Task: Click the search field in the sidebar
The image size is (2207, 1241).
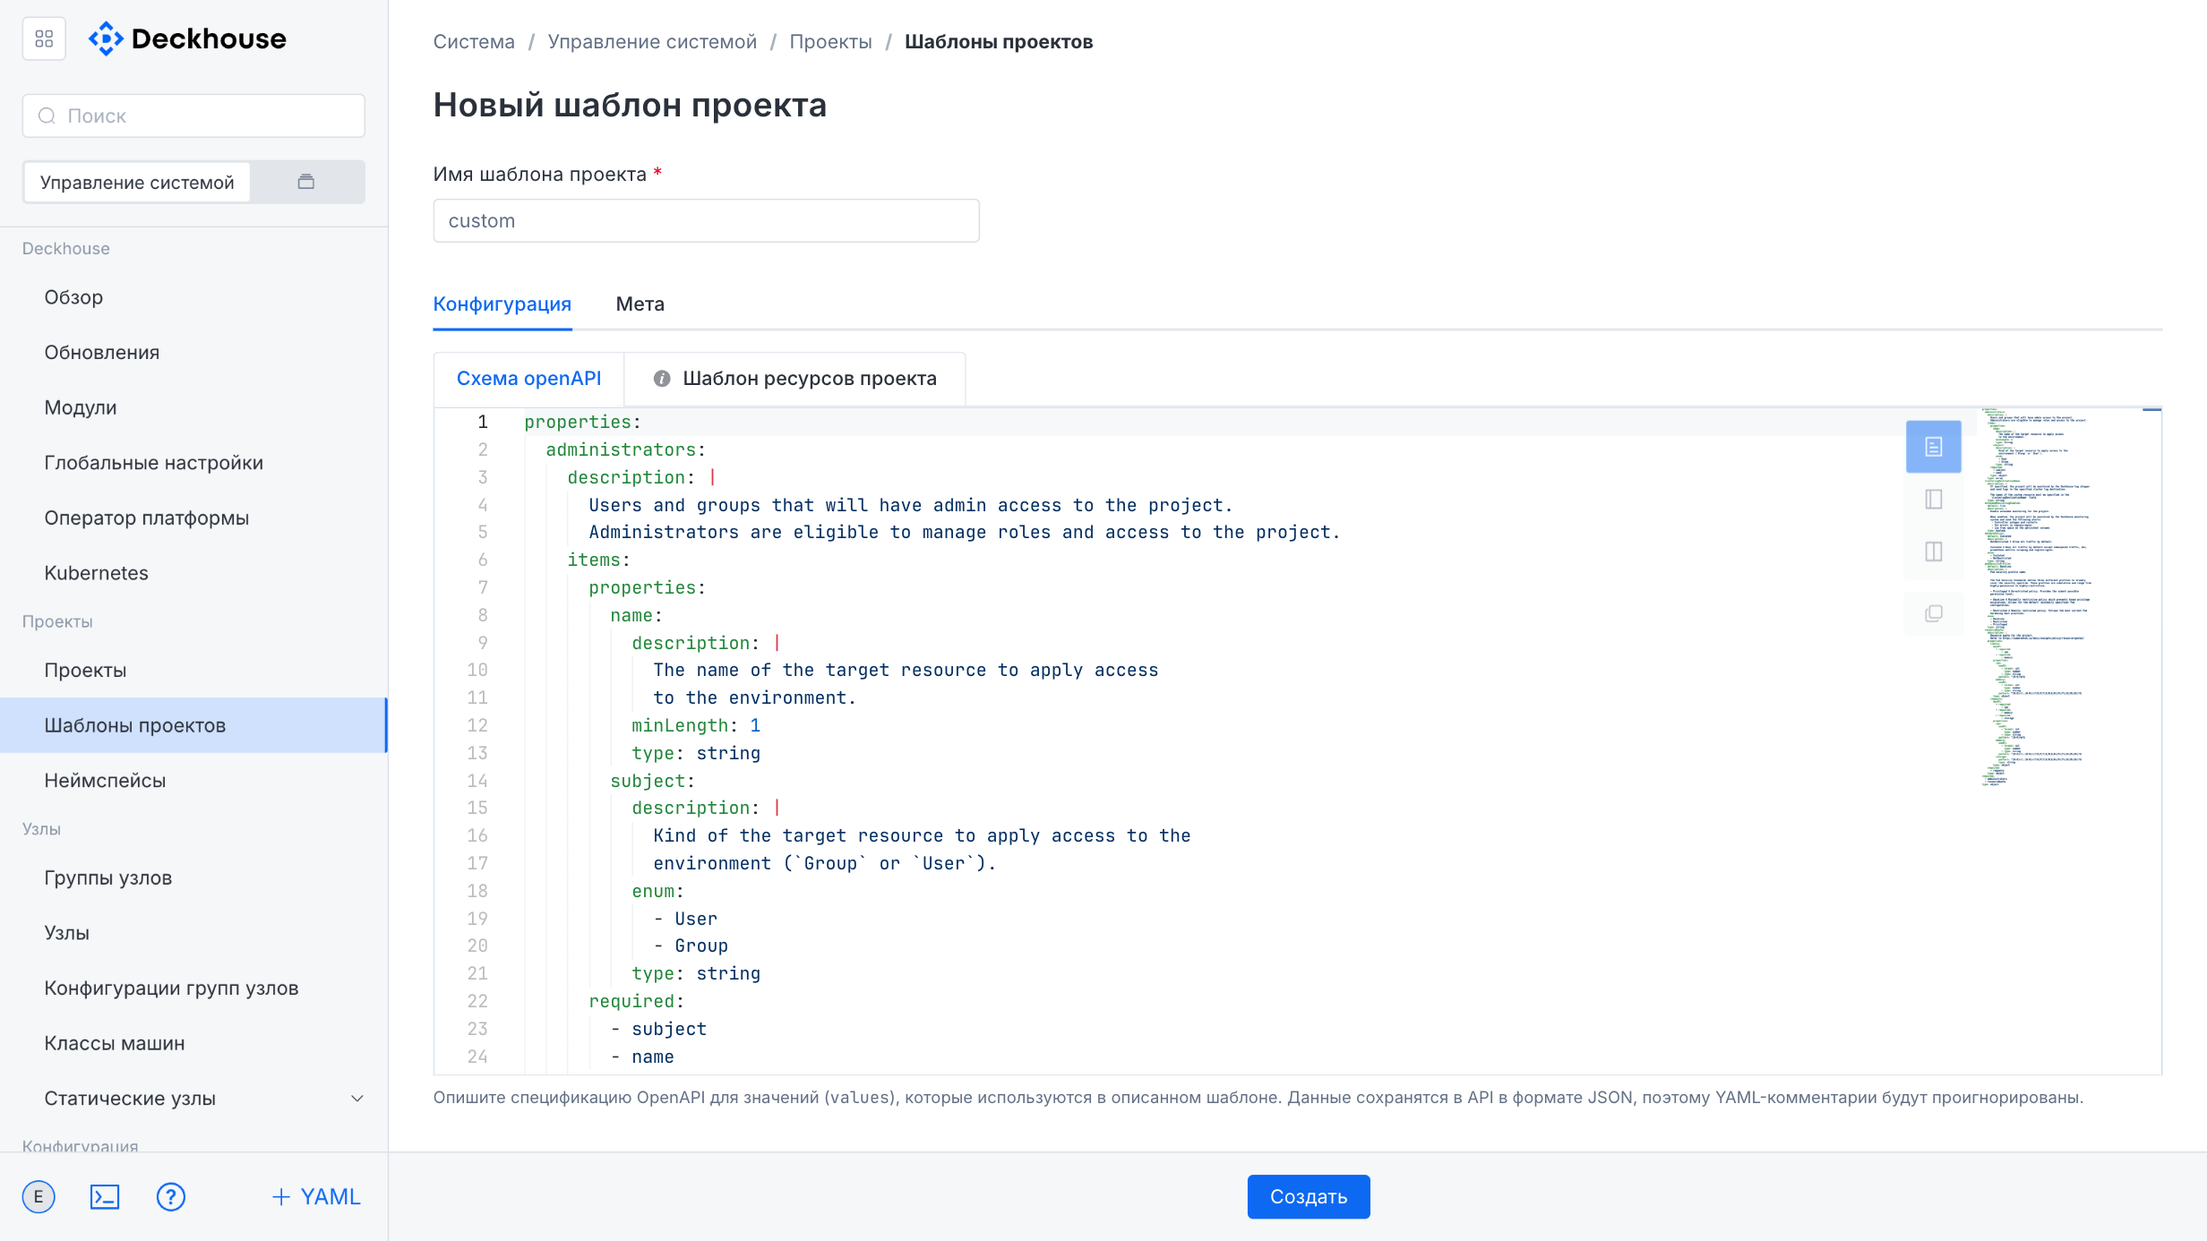Action: click(x=193, y=116)
